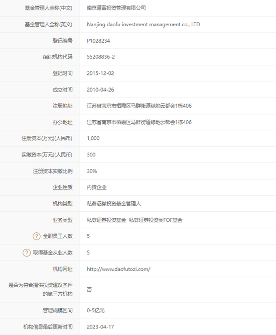Click 私募证券投资基金 business type value
This screenshot has height=335, width=276.
106,220
